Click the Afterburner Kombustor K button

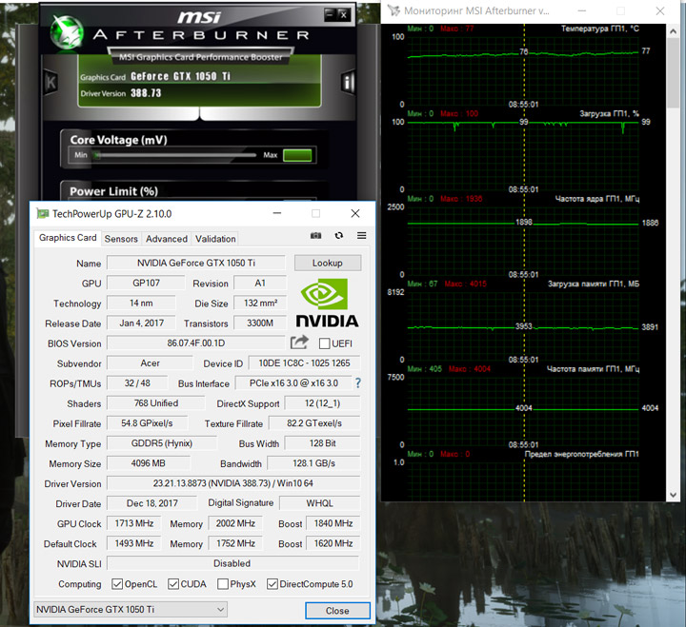pos(50,82)
